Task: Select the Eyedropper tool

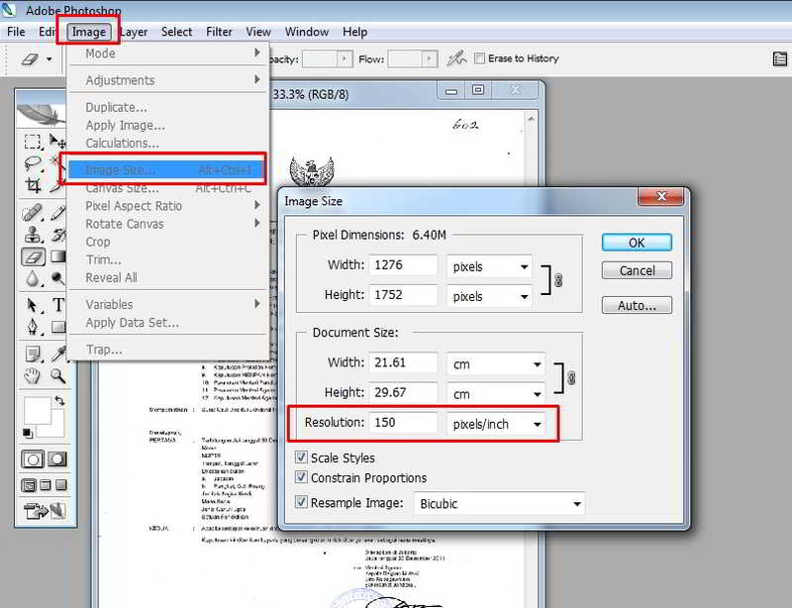Action: tap(58, 355)
